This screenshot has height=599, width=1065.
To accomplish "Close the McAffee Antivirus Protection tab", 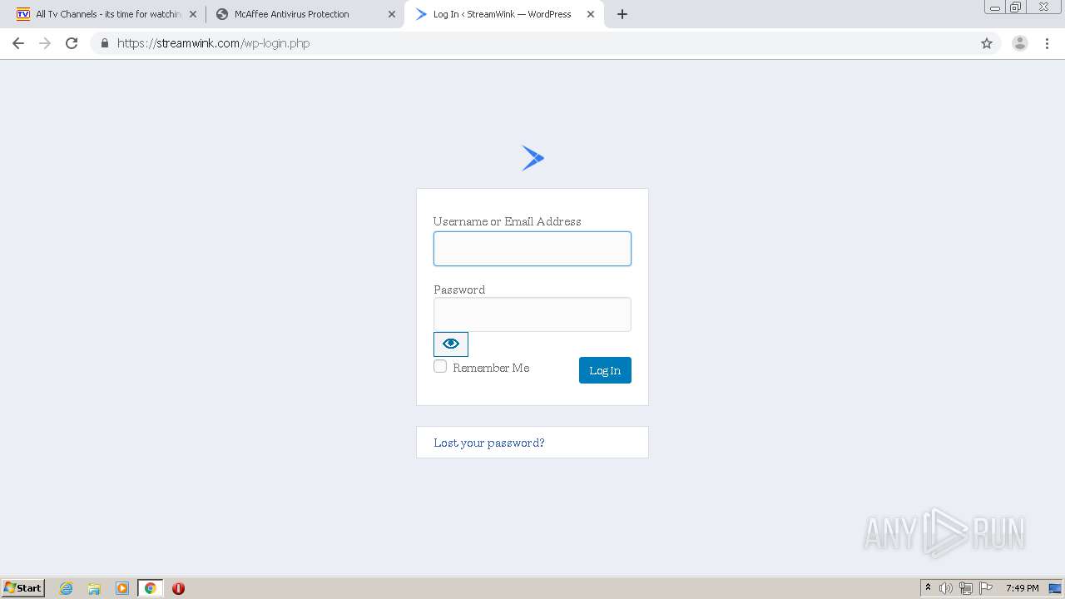I will pos(392,14).
